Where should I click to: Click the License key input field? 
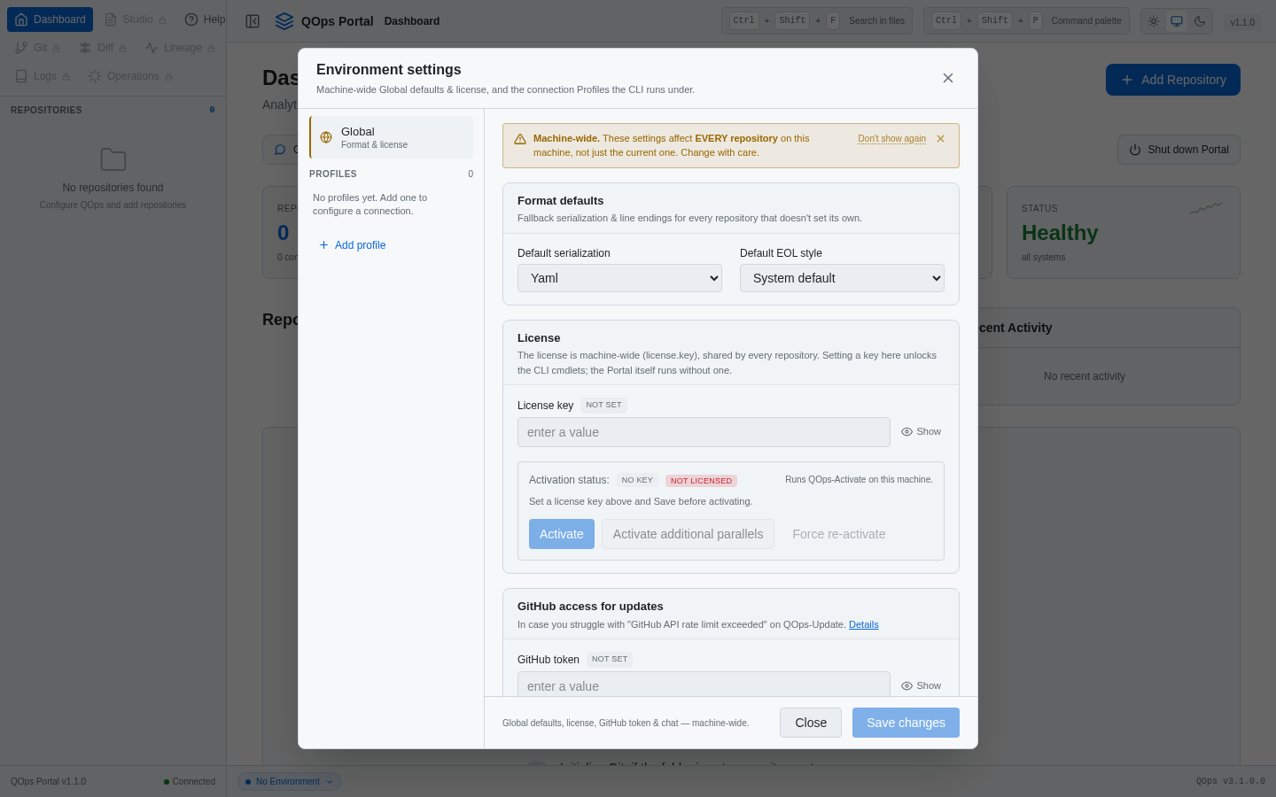click(x=704, y=432)
